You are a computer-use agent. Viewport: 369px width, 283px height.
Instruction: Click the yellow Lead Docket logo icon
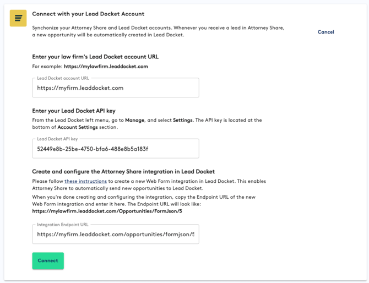pyautogui.click(x=18, y=19)
